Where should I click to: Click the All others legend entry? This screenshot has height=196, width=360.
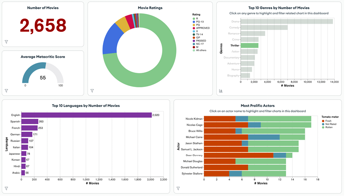coord(199,50)
